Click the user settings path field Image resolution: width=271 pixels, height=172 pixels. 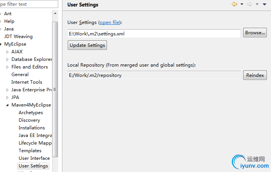coord(154,33)
